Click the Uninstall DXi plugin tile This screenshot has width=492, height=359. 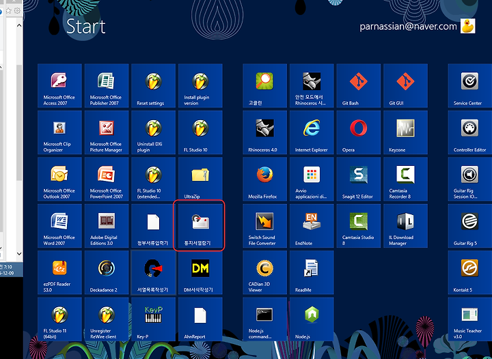(x=154, y=132)
